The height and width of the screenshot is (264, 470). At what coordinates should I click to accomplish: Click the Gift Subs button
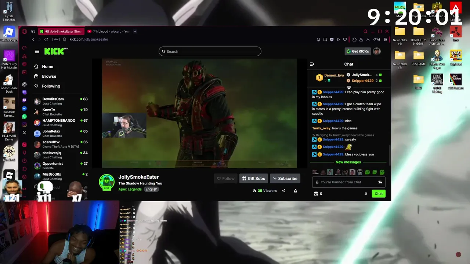coord(253,179)
